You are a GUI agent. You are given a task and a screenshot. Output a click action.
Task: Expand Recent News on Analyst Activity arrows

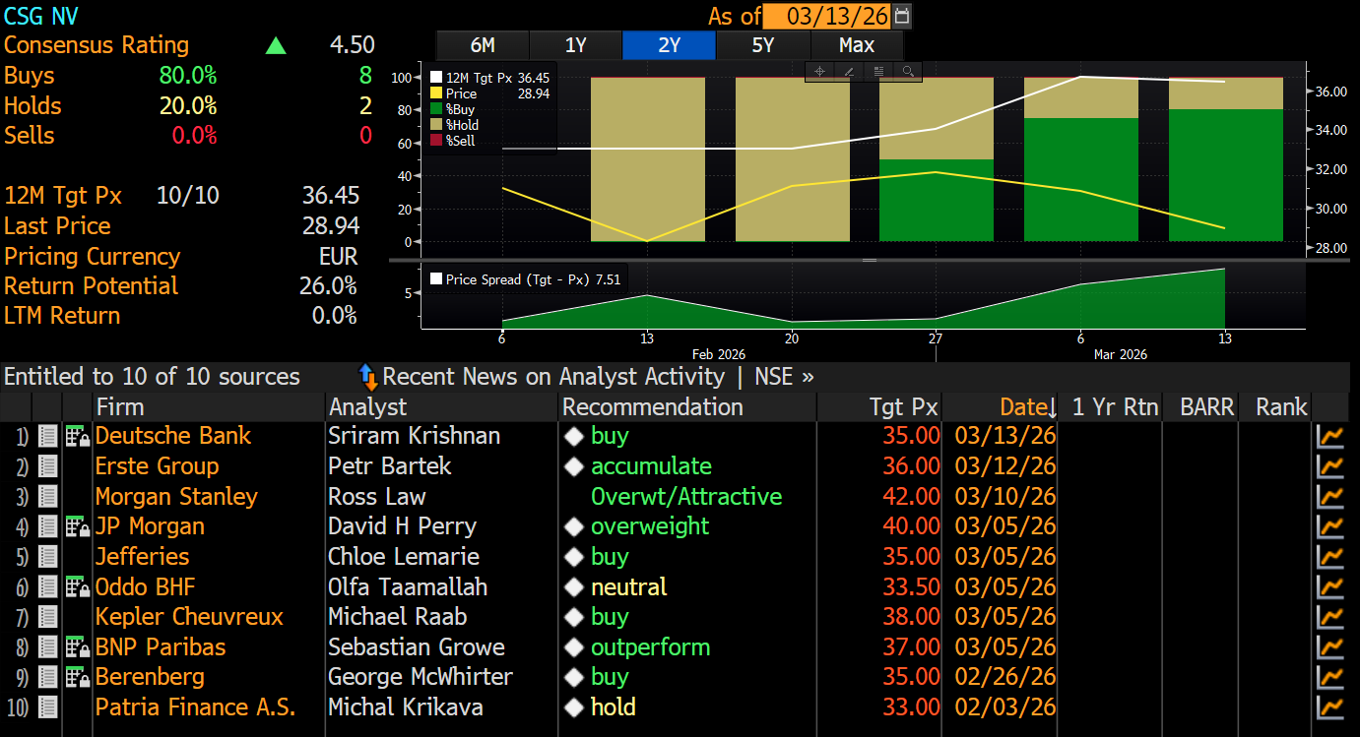[368, 377]
